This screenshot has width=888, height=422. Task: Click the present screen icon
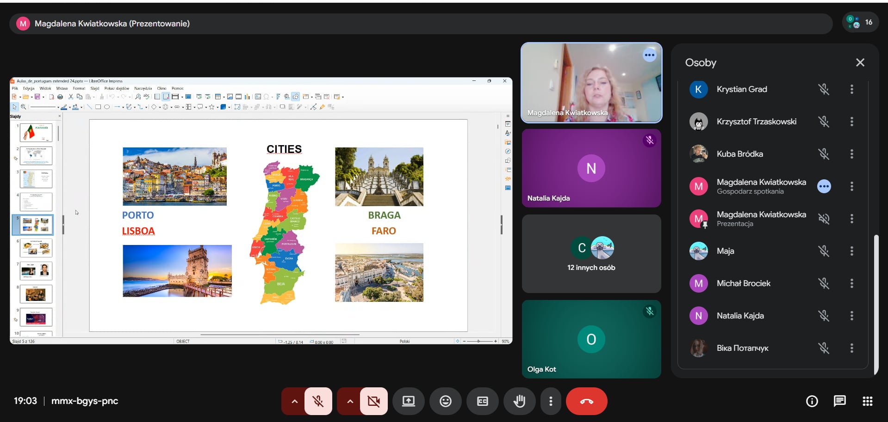[x=408, y=401]
